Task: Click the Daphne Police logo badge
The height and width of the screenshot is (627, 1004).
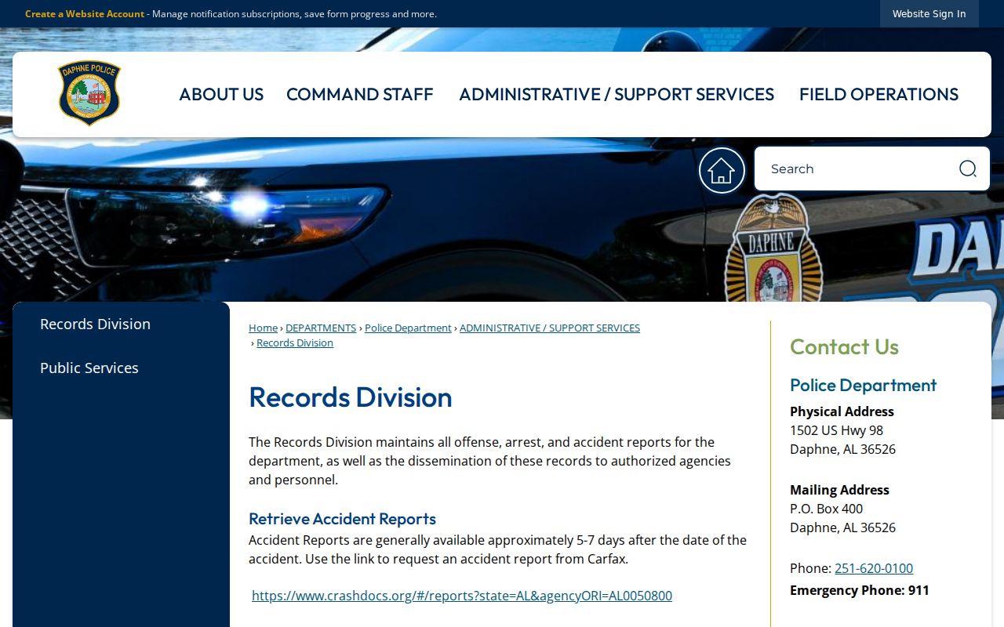Action: pos(89,93)
